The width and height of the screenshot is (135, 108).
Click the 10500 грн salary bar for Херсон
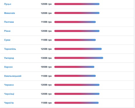click(x=74, y=67)
